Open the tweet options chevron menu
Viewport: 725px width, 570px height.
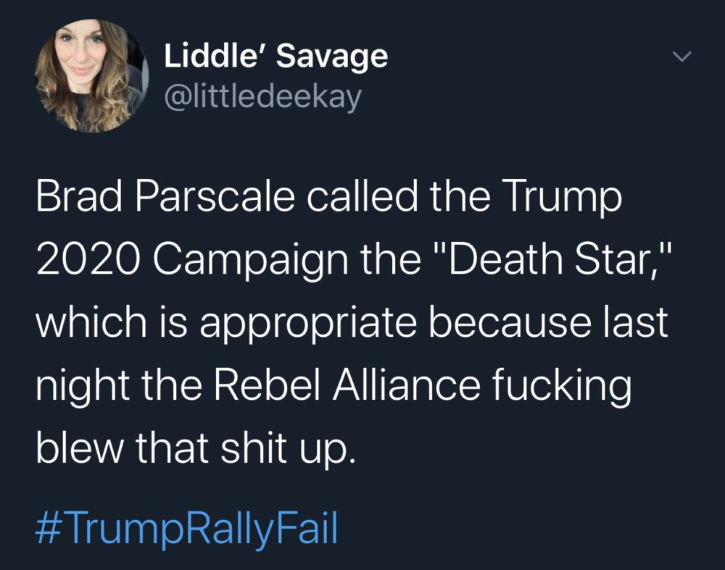point(681,56)
